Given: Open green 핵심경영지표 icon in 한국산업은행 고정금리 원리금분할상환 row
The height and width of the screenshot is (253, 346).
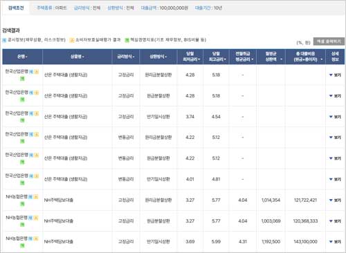Looking at the screenshot, I should tap(22, 79).
